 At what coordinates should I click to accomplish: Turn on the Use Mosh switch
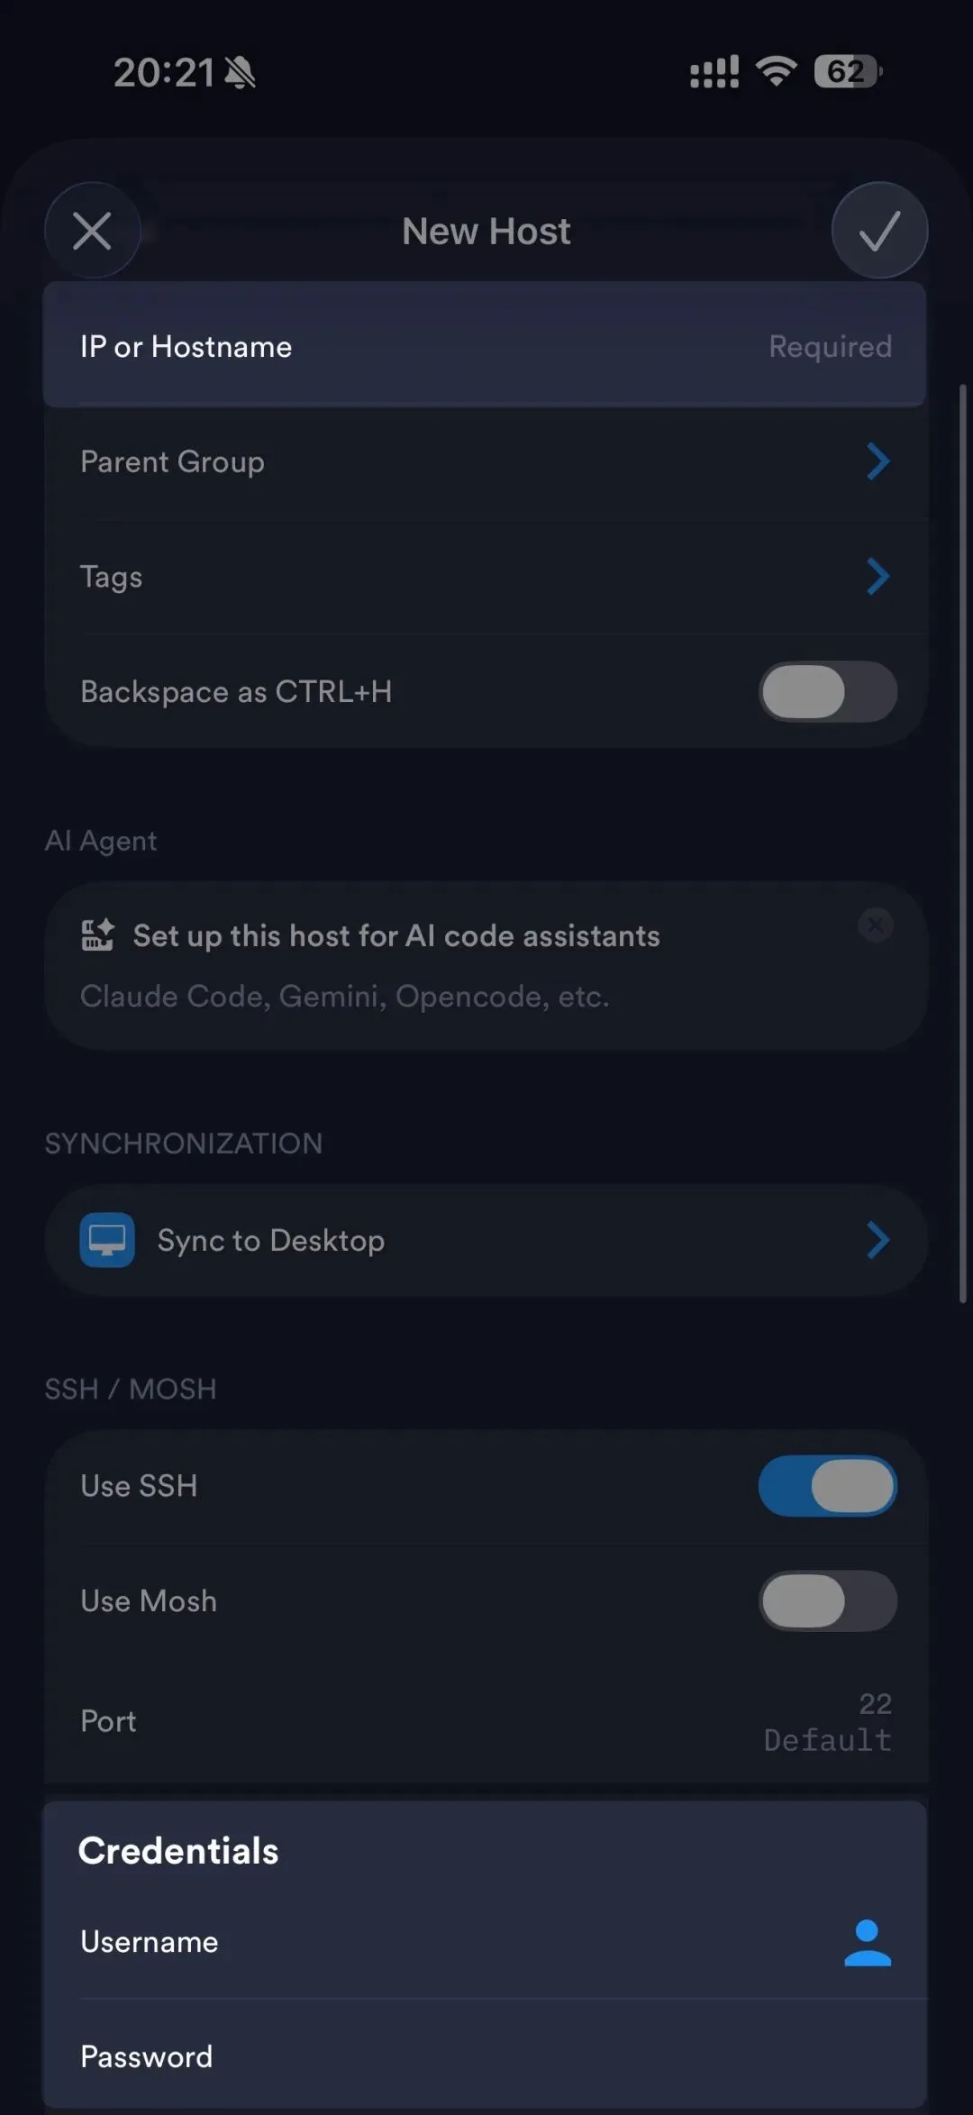click(827, 1601)
